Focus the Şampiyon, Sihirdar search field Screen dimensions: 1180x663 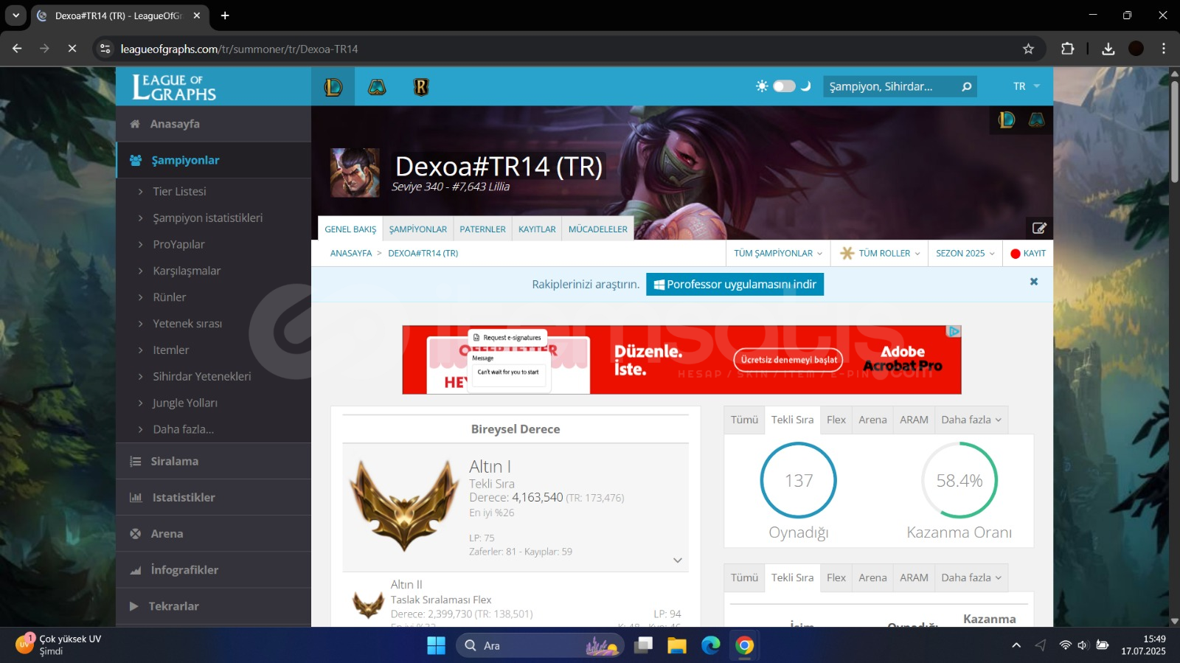(891, 86)
